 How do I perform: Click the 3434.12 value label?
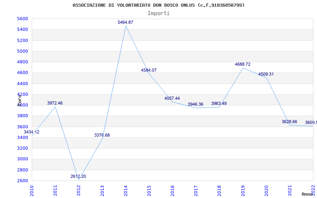point(32,132)
